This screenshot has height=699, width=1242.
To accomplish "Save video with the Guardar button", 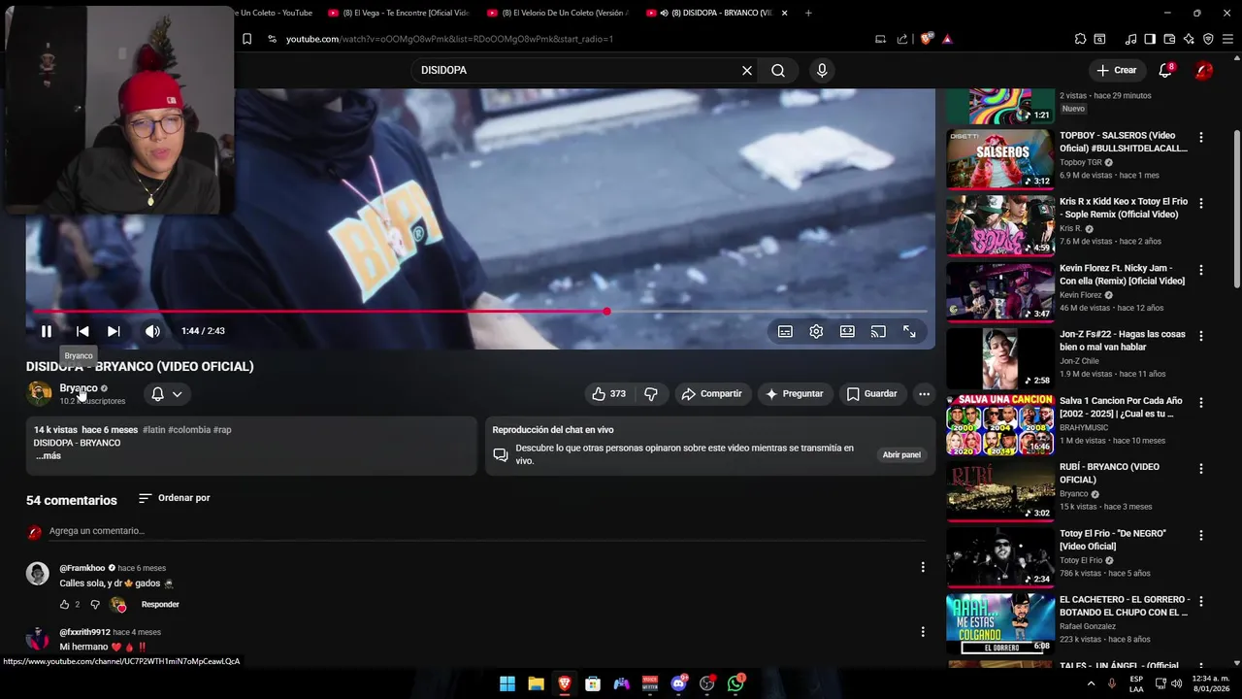I will [x=871, y=393].
